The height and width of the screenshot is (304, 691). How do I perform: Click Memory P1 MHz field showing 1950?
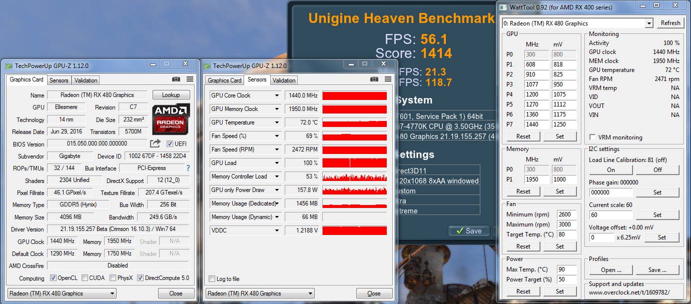536,179
